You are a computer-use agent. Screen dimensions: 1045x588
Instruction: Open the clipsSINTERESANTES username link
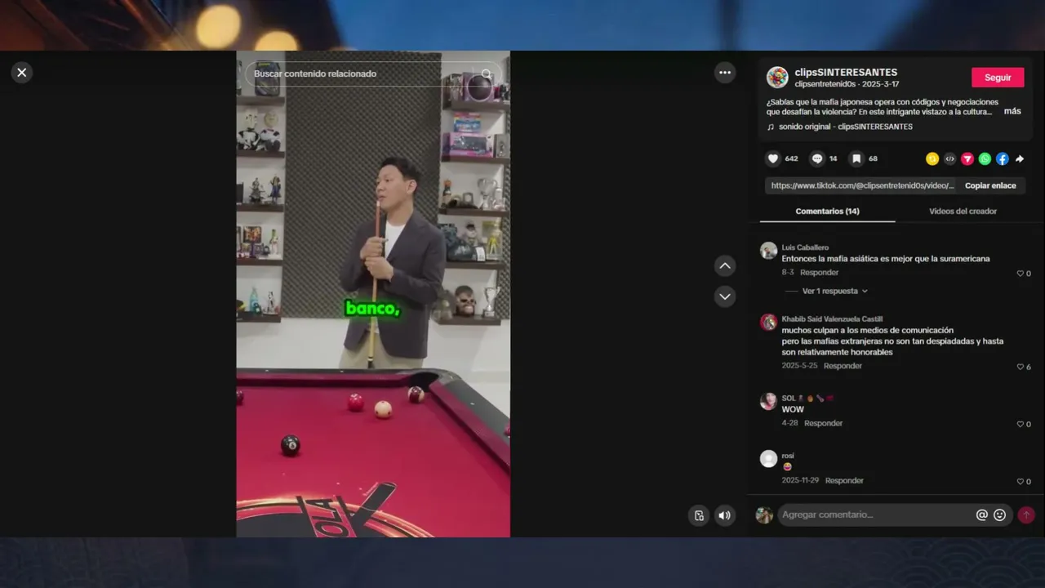pos(846,72)
